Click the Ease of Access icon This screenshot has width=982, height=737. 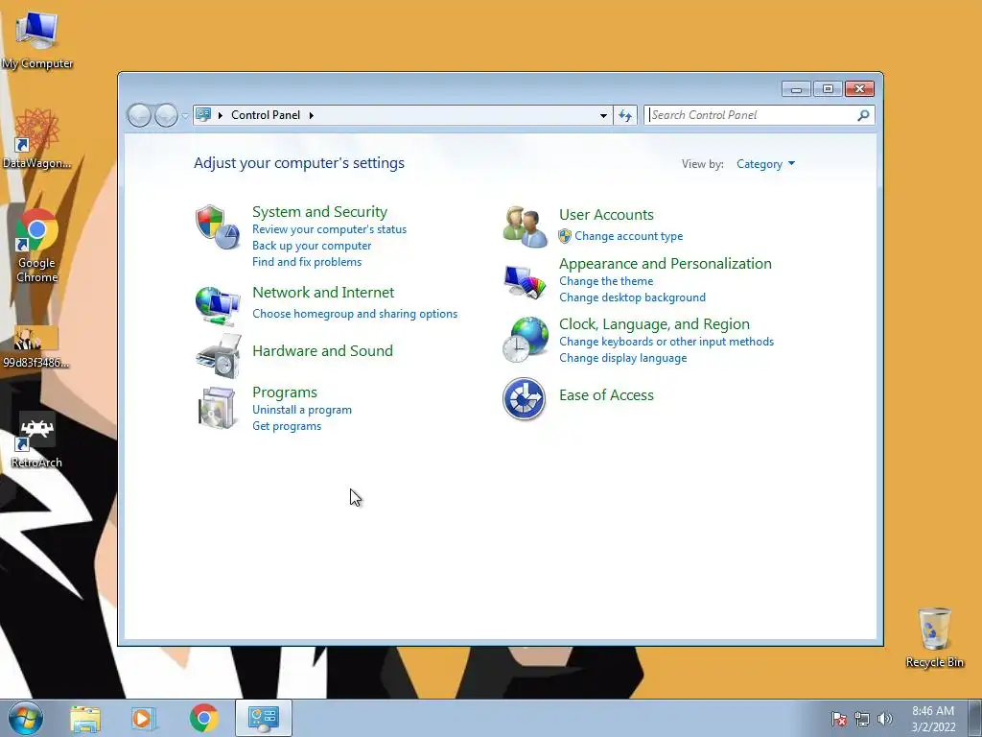pos(525,398)
